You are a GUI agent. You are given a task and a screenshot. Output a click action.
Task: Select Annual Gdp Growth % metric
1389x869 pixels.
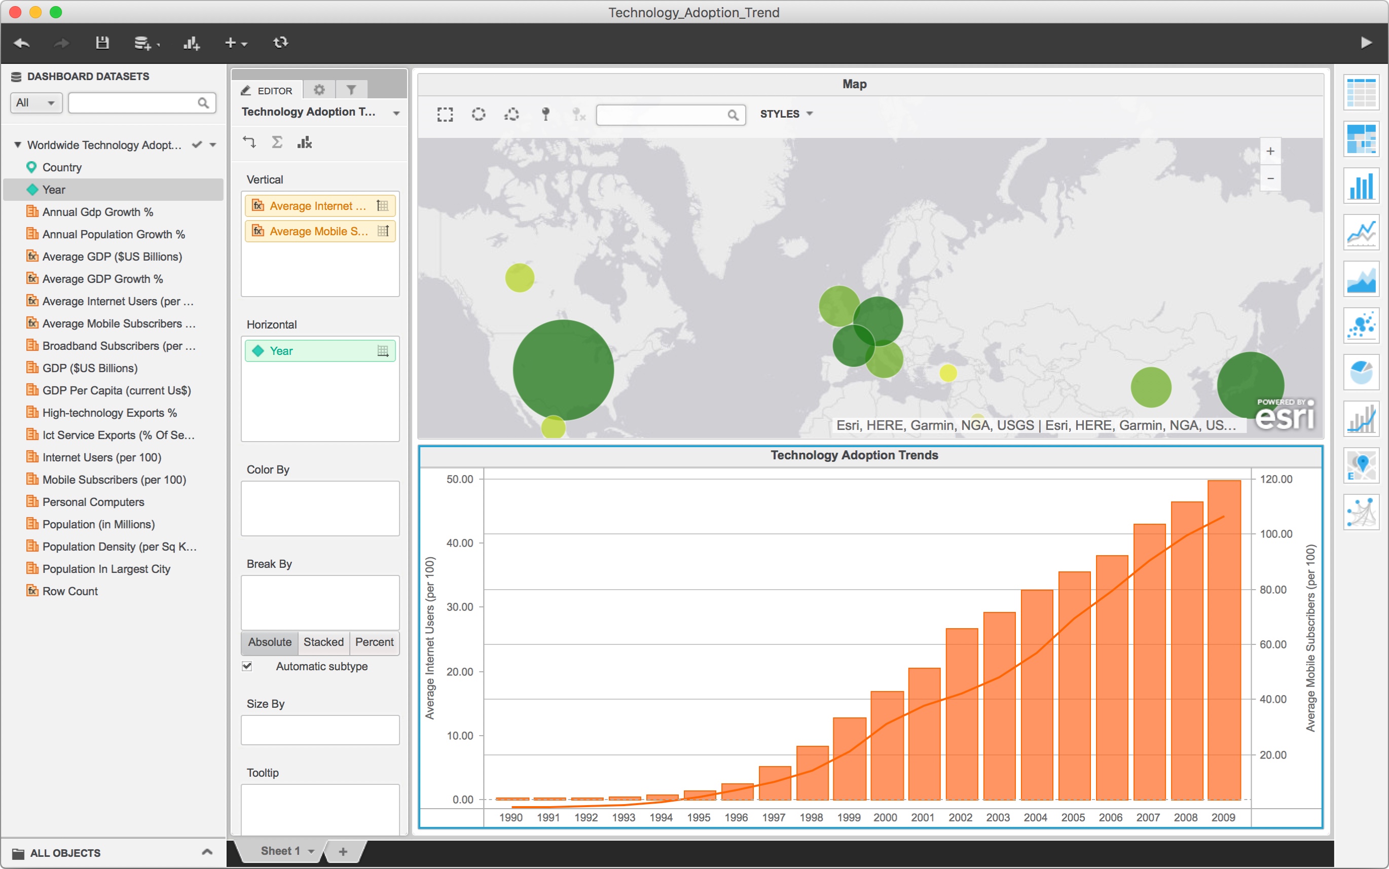pos(97,212)
